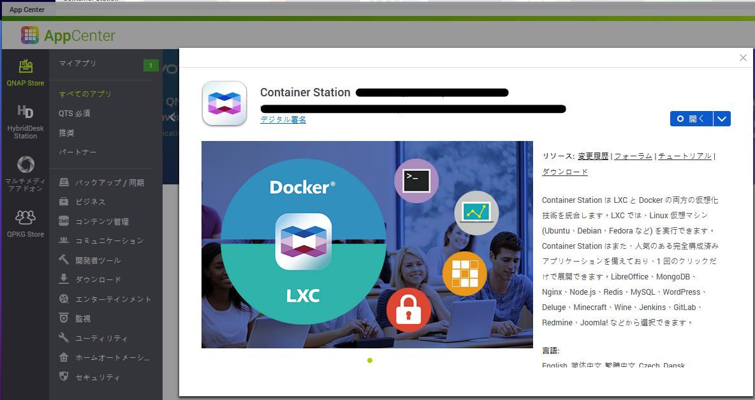This screenshot has height=400, width=755.
Task: Click the ビジネス category label
Action: coord(91,202)
